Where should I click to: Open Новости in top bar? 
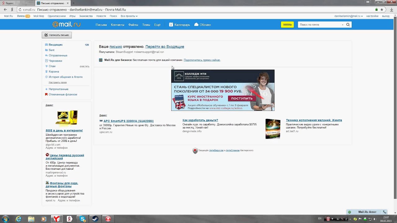click(x=101, y=16)
